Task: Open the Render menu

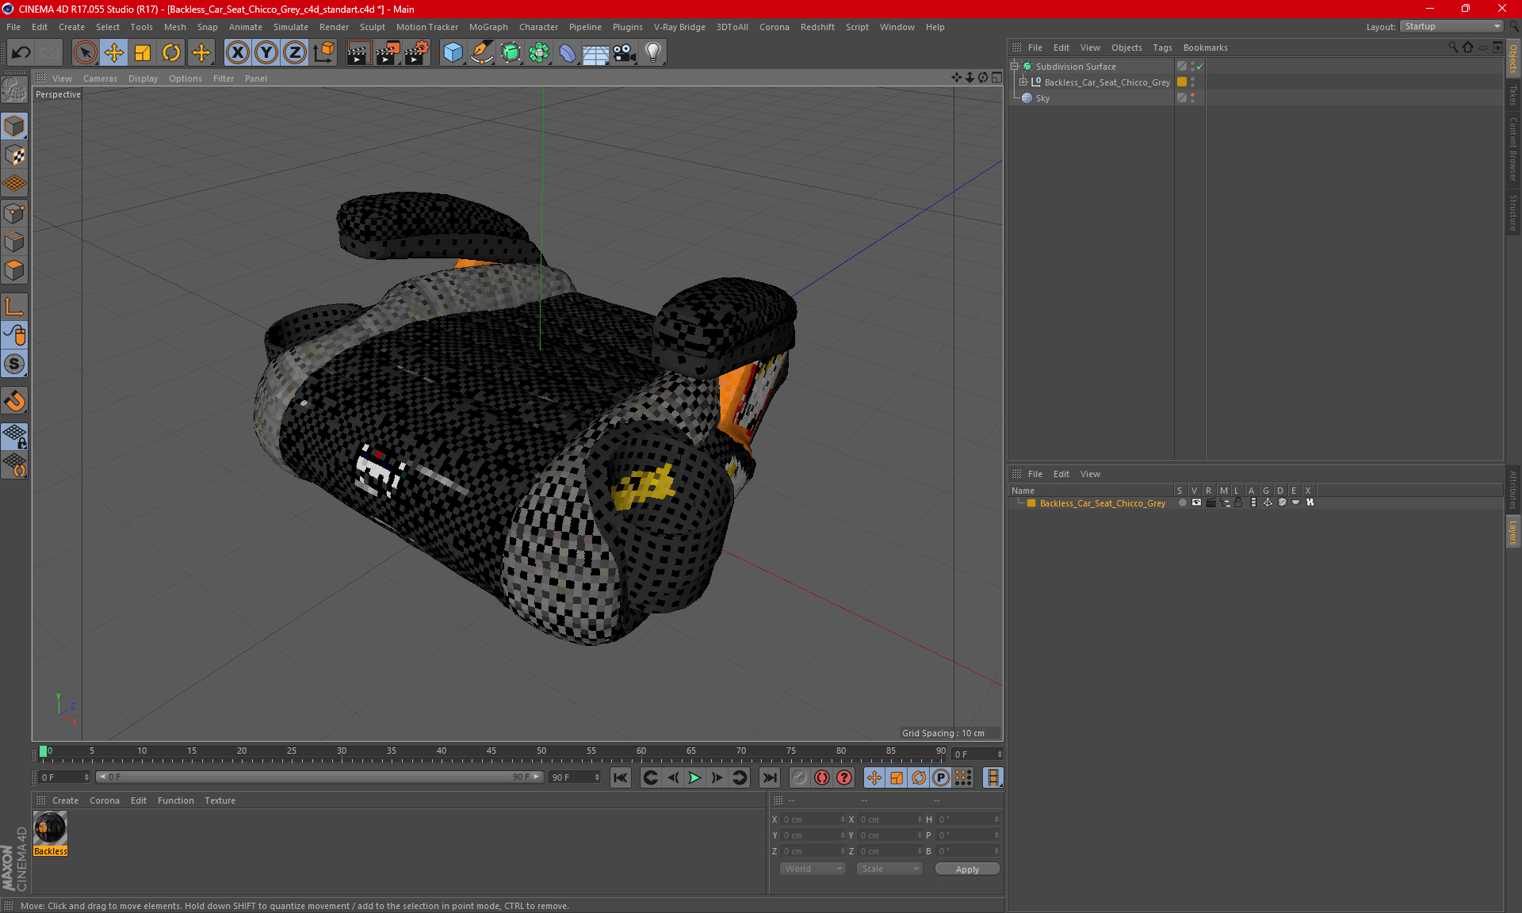Action: coord(334,27)
